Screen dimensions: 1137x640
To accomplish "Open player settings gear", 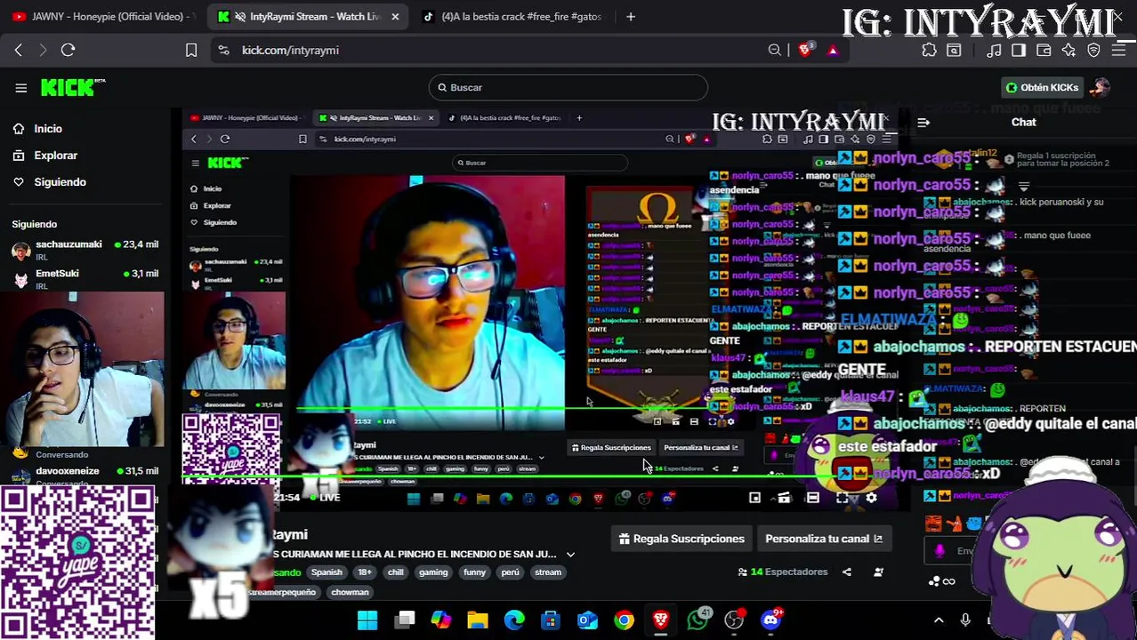I will [x=871, y=498].
